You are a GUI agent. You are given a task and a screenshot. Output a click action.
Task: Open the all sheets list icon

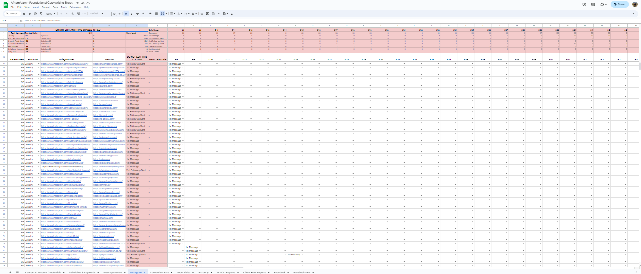17,272
